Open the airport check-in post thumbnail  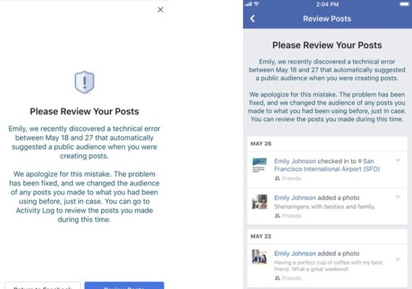(259, 165)
